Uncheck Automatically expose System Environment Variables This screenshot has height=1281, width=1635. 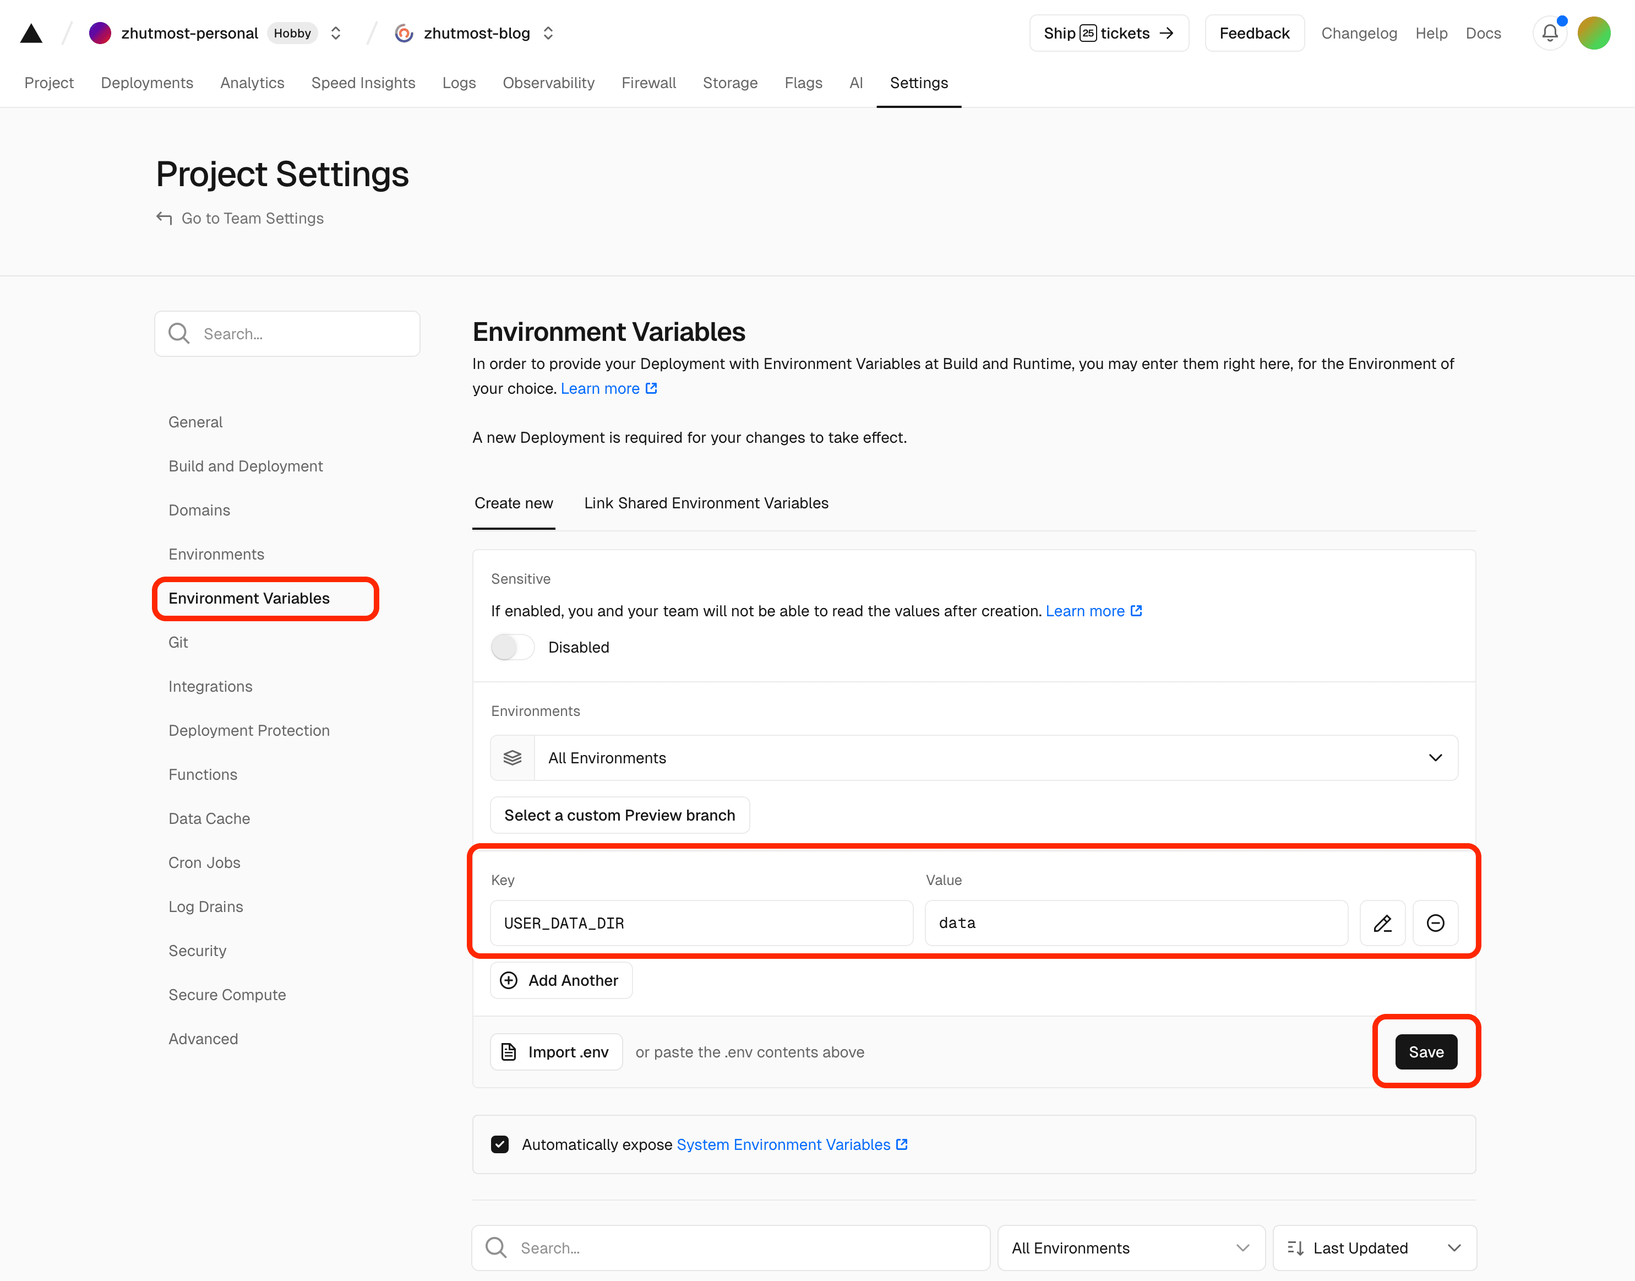tap(500, 1144)
